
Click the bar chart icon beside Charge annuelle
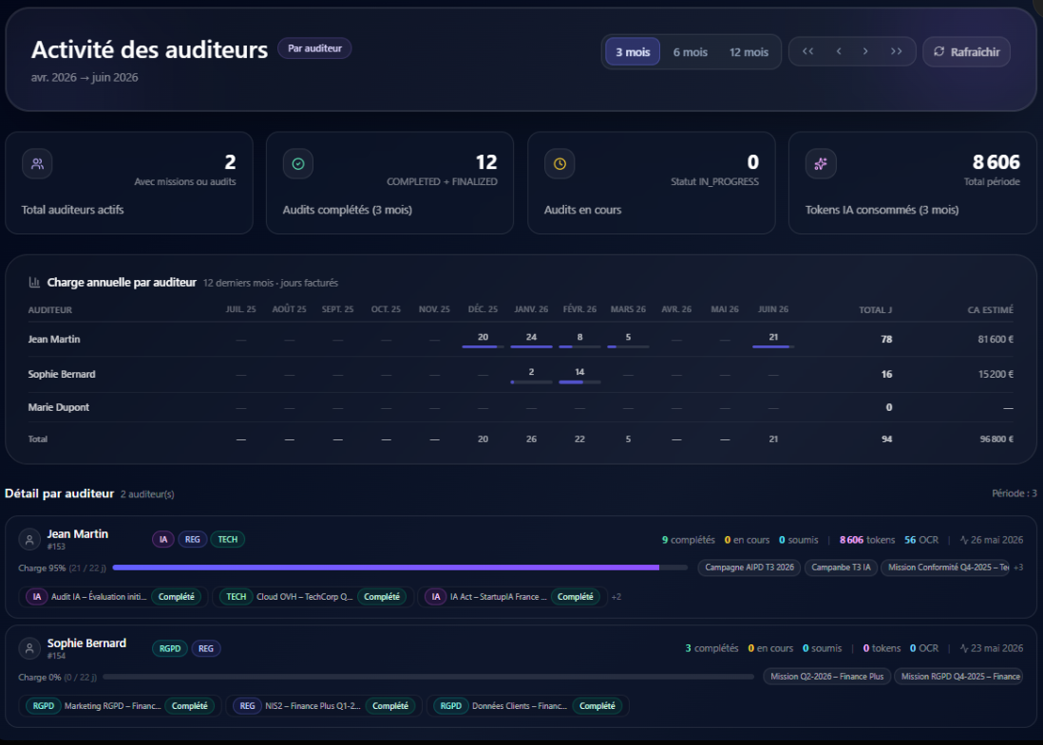(34, 283)
